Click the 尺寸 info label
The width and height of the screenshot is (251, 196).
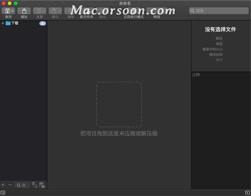click(219, 60)
